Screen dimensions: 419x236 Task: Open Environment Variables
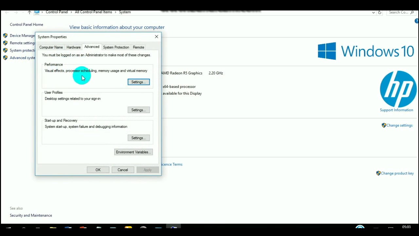[134, 152]
